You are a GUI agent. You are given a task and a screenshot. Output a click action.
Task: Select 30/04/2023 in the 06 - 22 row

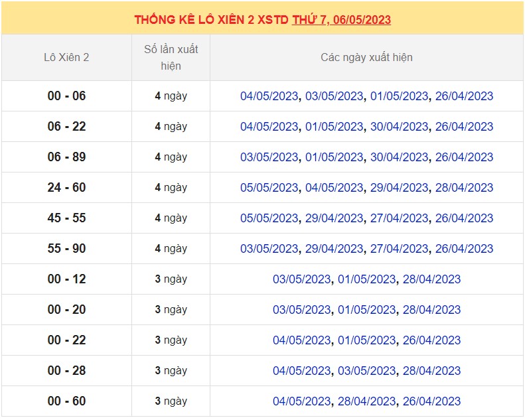pyautogui.click(x=399, y=127)
